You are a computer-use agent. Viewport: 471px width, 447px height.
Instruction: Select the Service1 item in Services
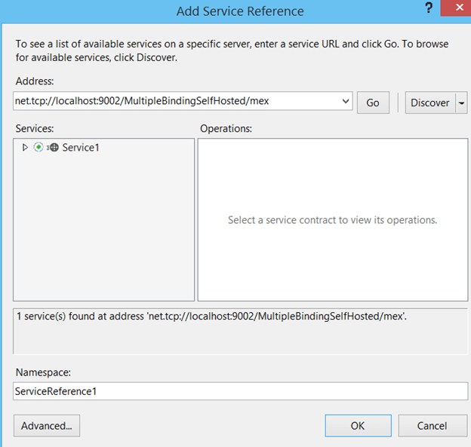pyautogui.click(x=80, y=148)
